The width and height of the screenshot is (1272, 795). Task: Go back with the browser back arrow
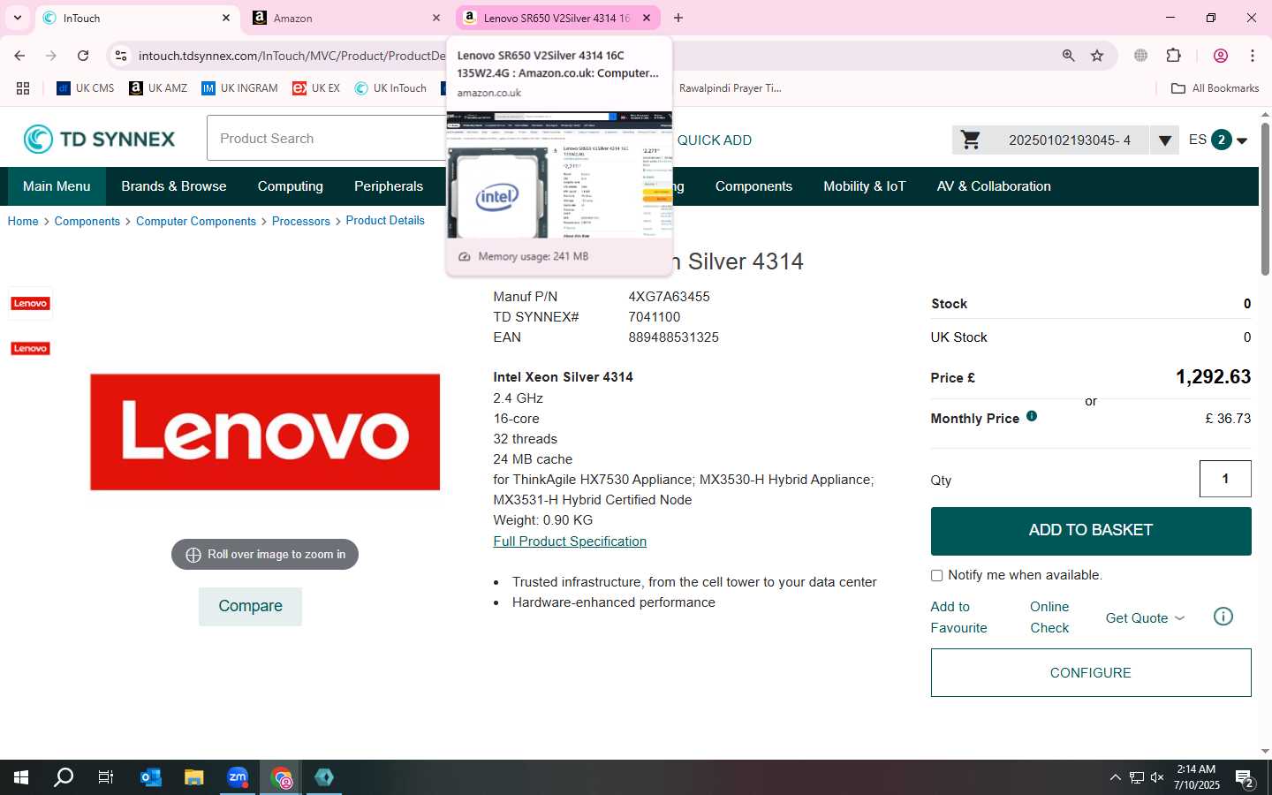pos(19,56)
